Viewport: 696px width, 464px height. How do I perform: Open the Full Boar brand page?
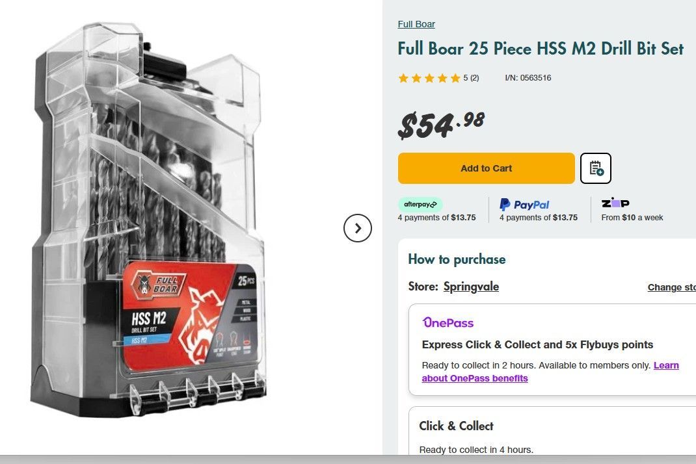pos(416,24)
